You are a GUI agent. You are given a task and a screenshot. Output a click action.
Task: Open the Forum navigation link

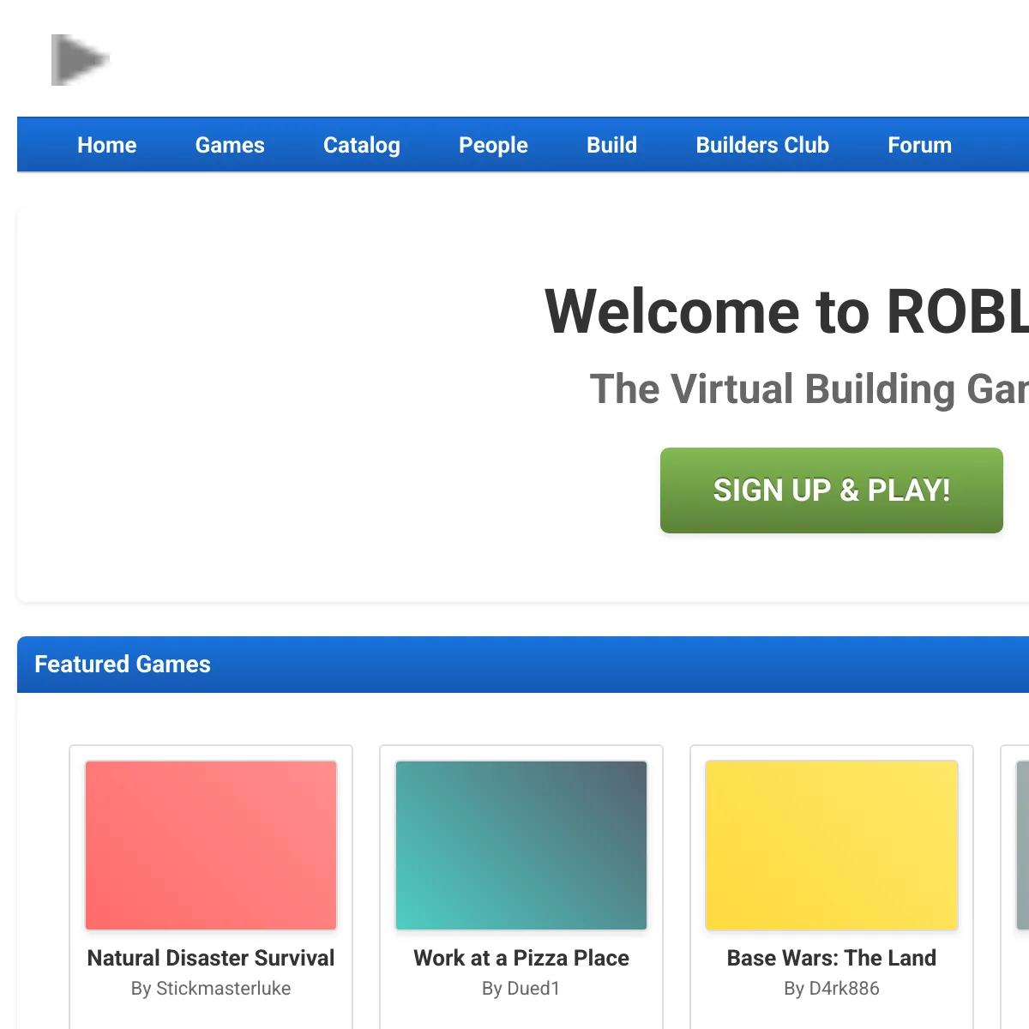pyautogui.click(x=920, y=145)
